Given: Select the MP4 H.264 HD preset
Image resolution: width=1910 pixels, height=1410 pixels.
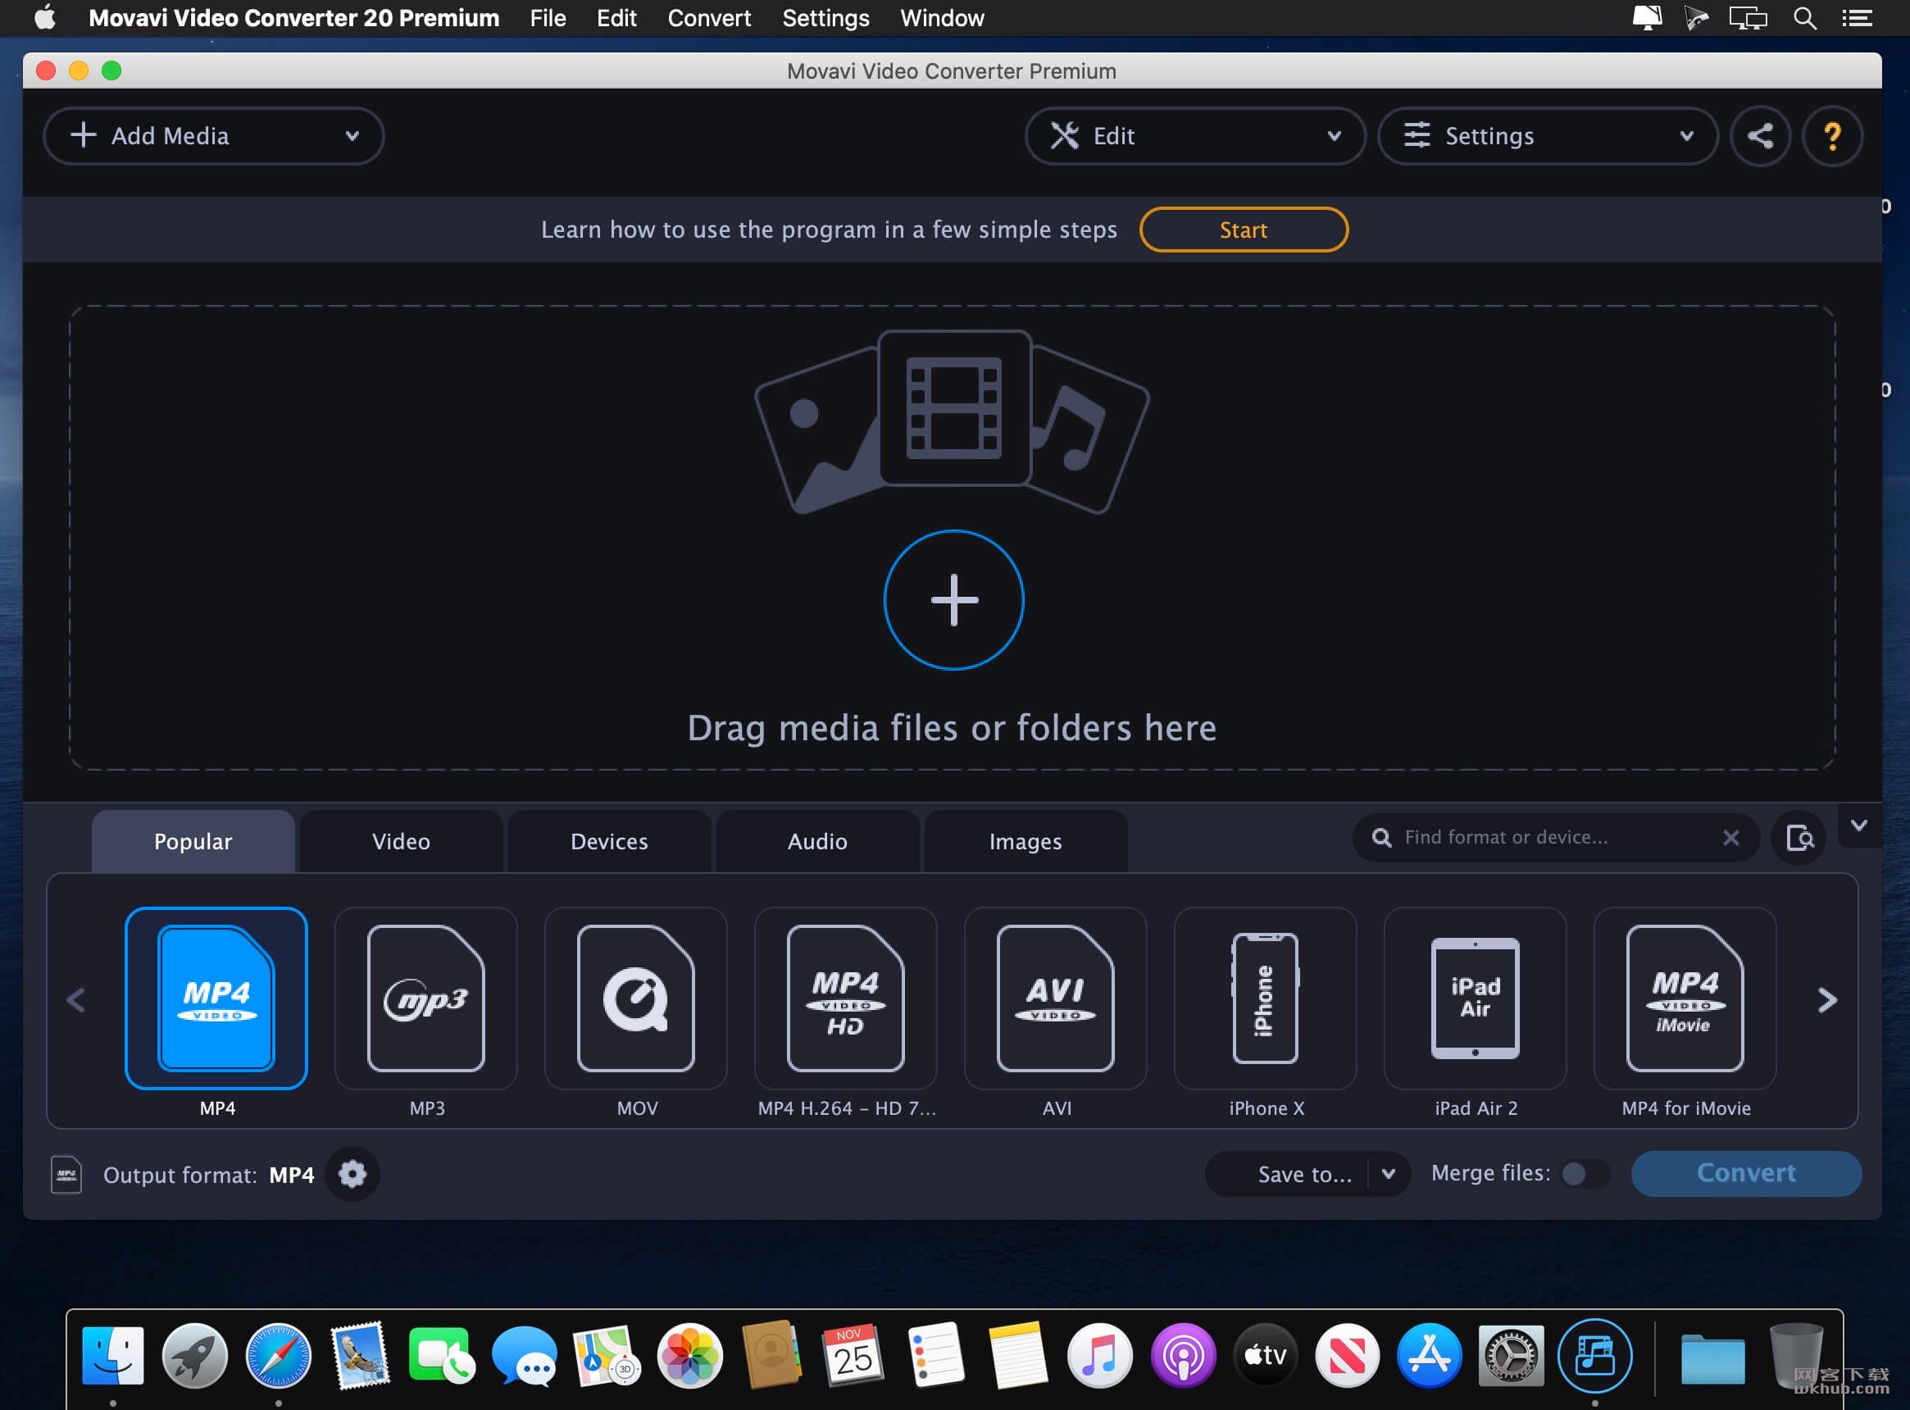Looking at the screenshot, I should pos(846,998).
